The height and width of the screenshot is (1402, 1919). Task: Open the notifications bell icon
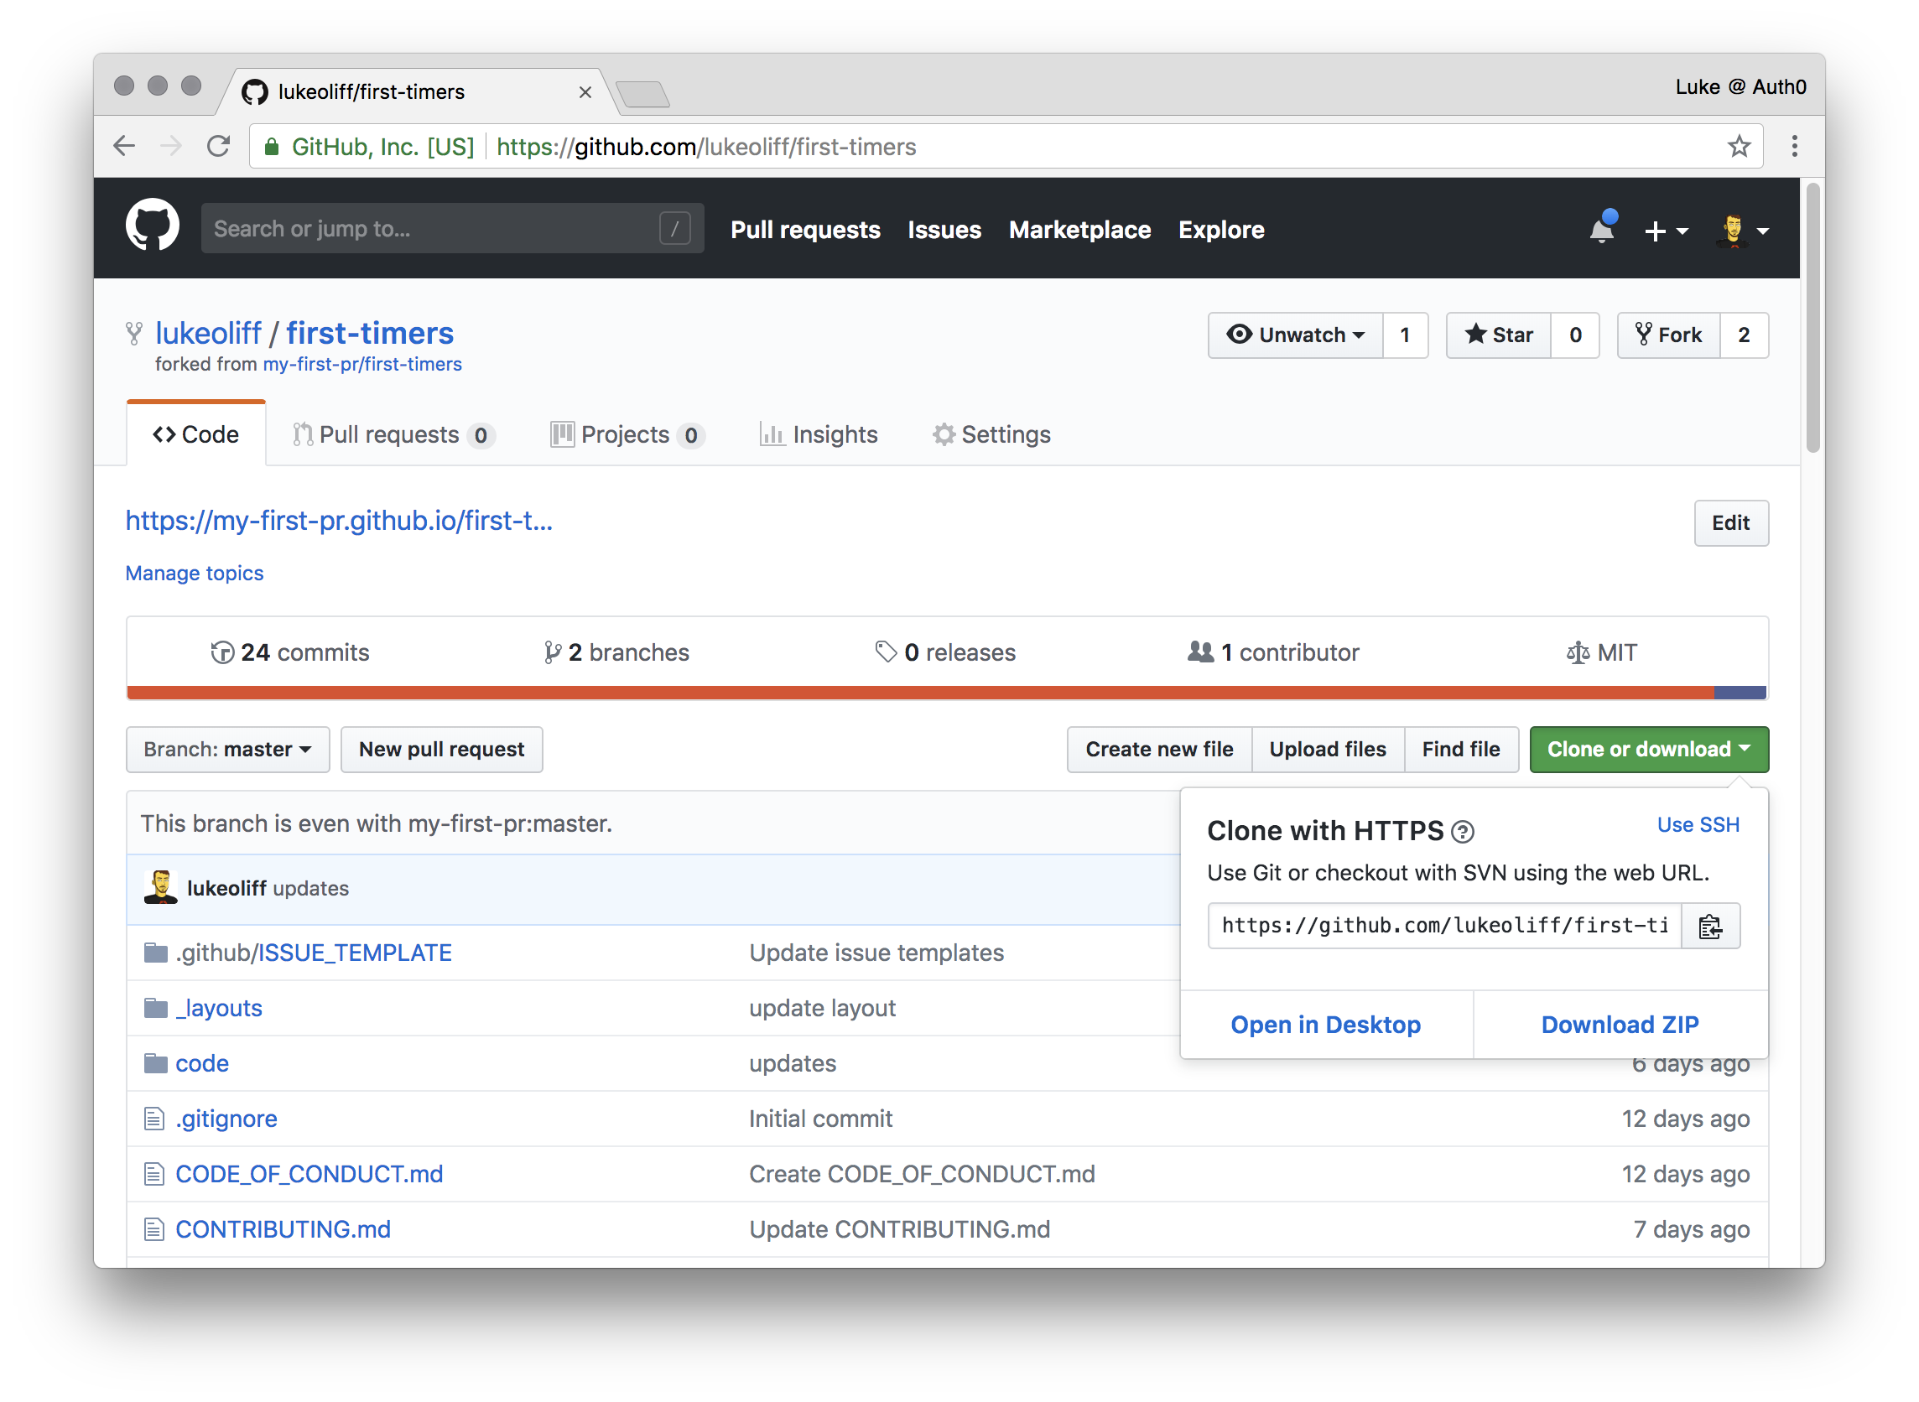pos(1602,230)
